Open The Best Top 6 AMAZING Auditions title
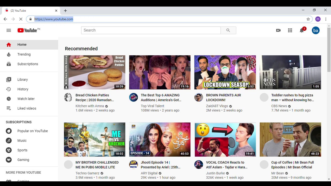This screenshot has width=331, height=186. pos(161,98)
